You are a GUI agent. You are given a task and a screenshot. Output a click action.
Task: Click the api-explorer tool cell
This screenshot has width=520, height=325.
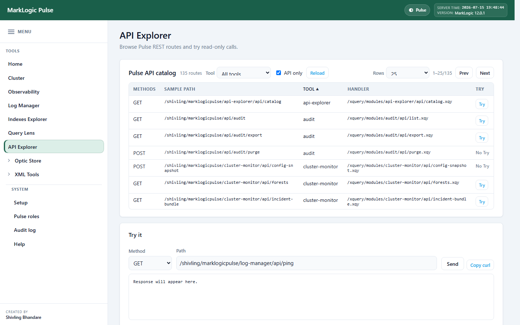tap(317, 103)
